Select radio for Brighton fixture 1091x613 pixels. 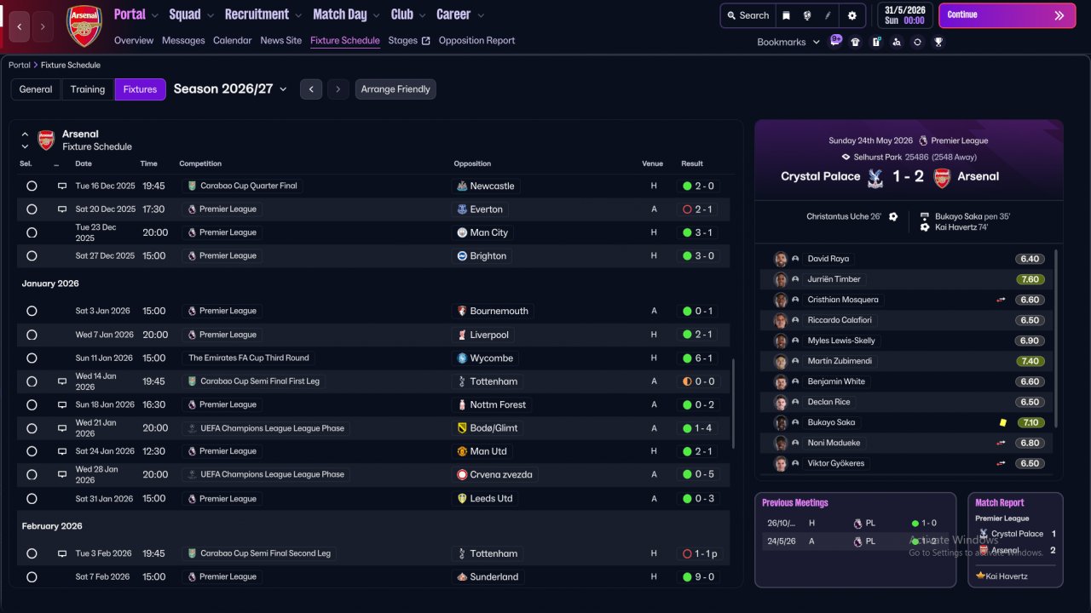[x=32, y=256]
